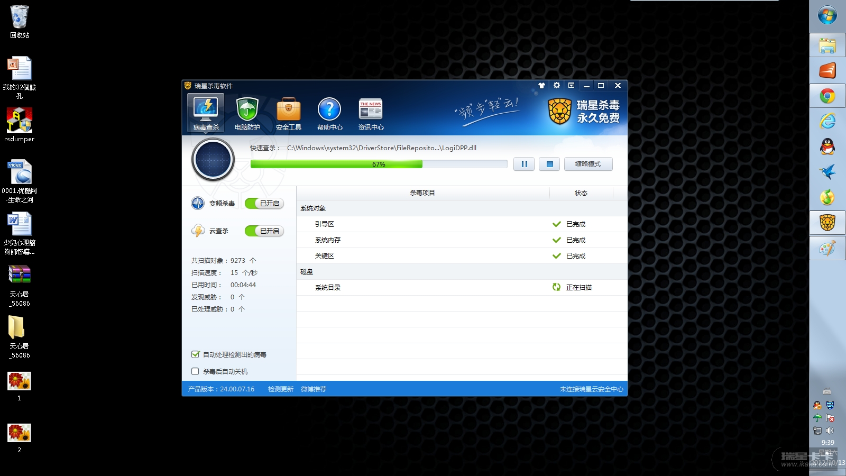Open the blue bird app on the taskbar
846x476 pixels.
coord(827,172)
